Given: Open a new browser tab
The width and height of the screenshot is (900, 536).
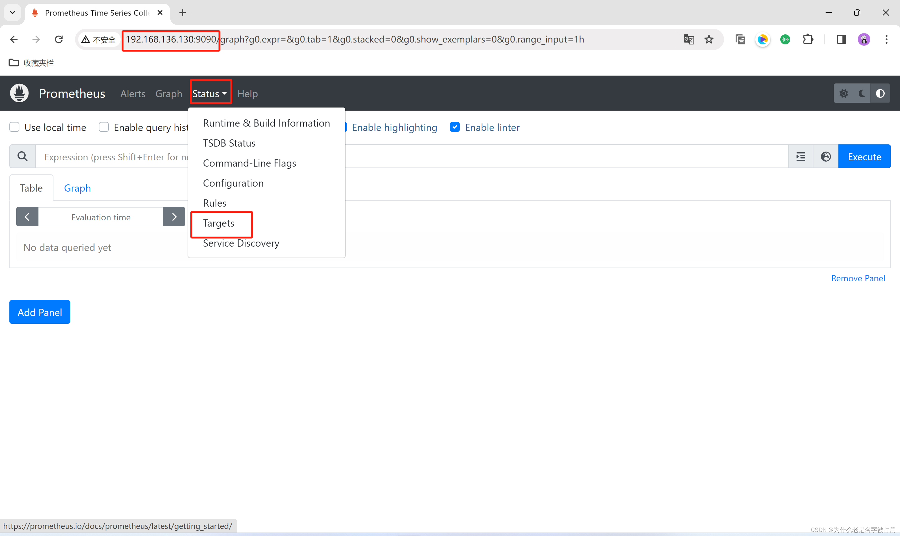Looking at the screenshot, I should 183,13.
